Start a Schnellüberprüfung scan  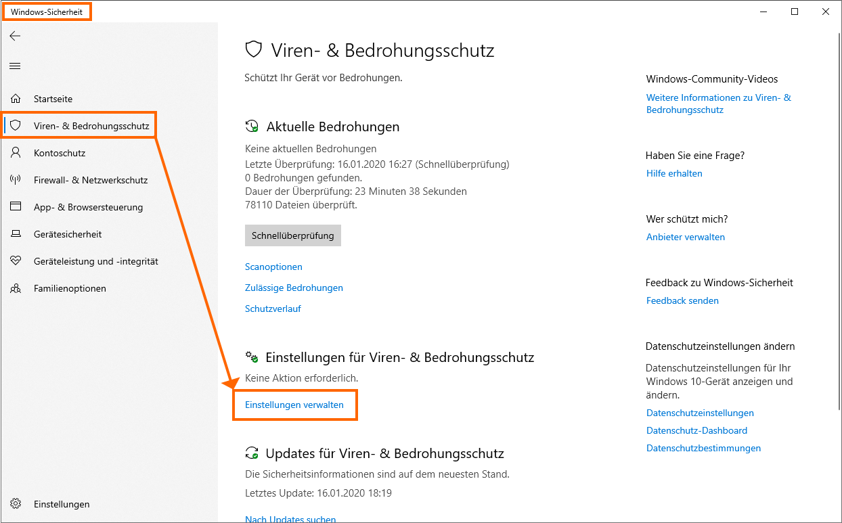click(293, 235)
